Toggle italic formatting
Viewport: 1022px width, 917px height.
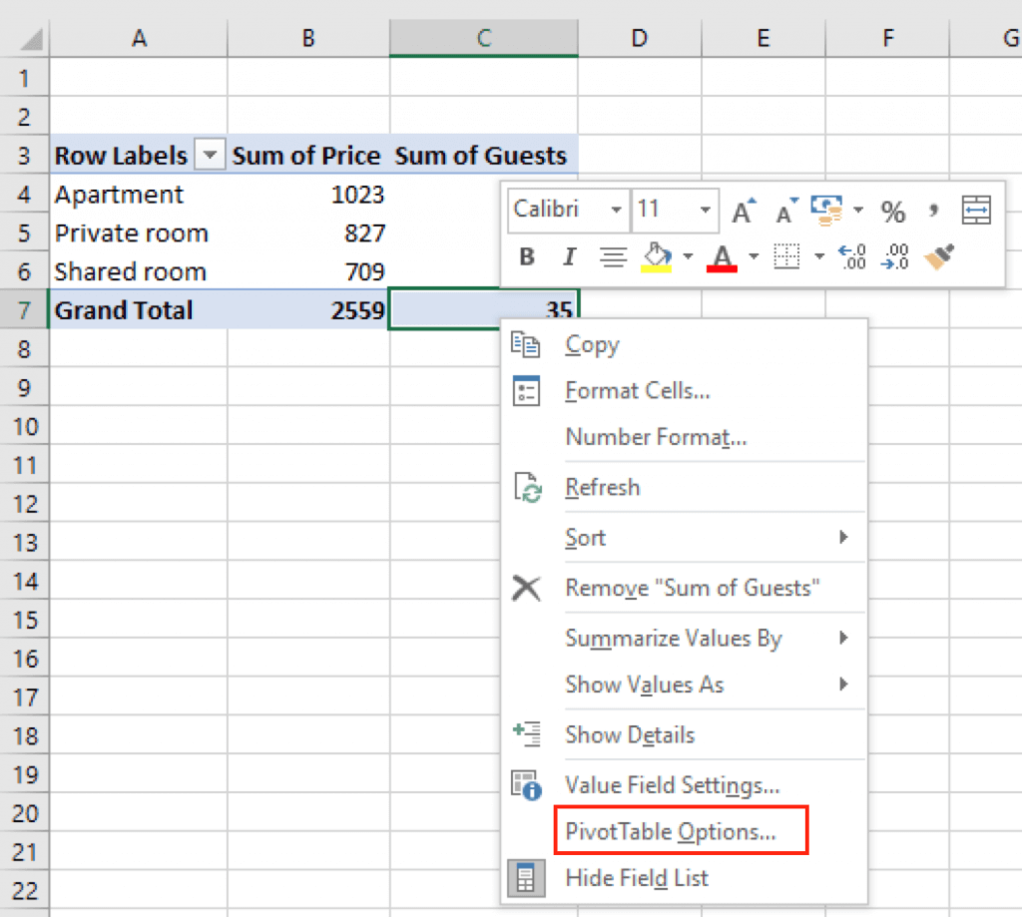569,256
